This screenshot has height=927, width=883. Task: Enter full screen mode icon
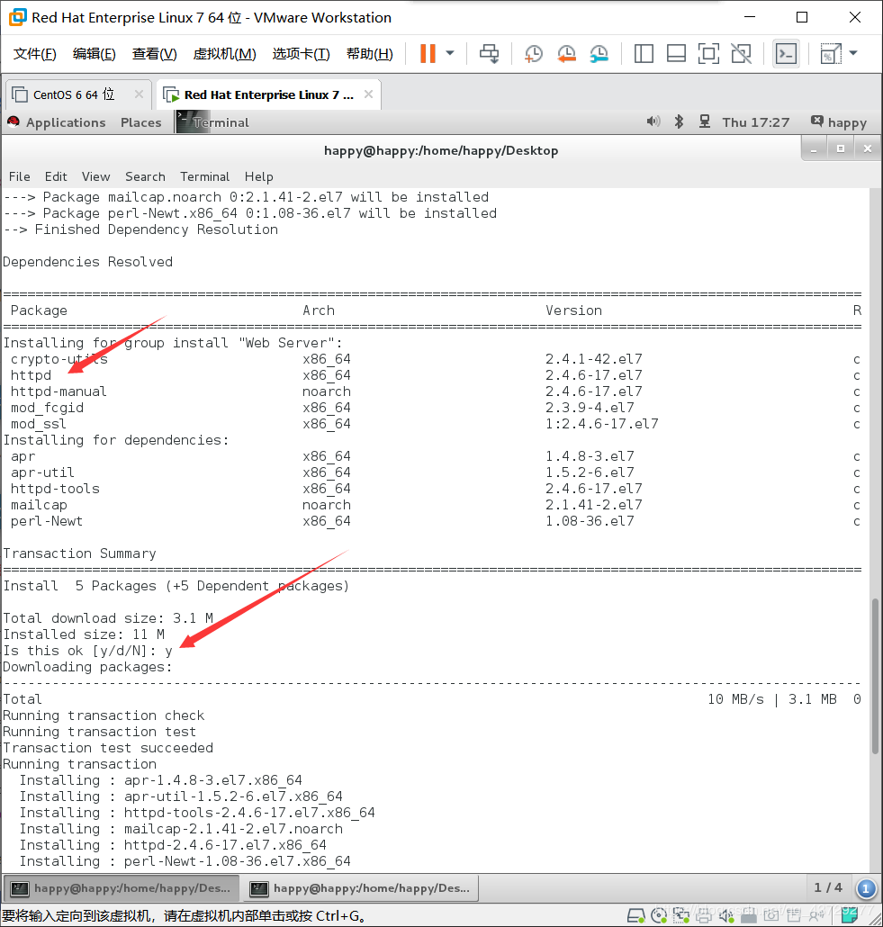pos(708,54)
